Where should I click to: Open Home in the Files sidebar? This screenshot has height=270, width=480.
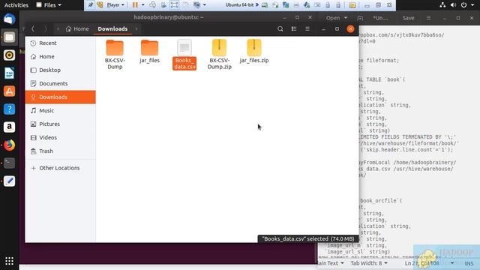point(60,57)
